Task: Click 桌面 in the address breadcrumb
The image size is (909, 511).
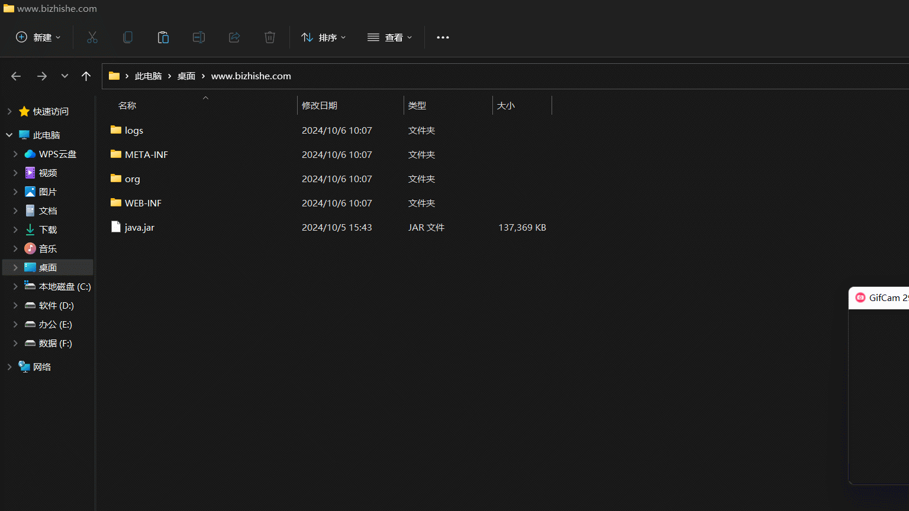Action: coord(186,76)
